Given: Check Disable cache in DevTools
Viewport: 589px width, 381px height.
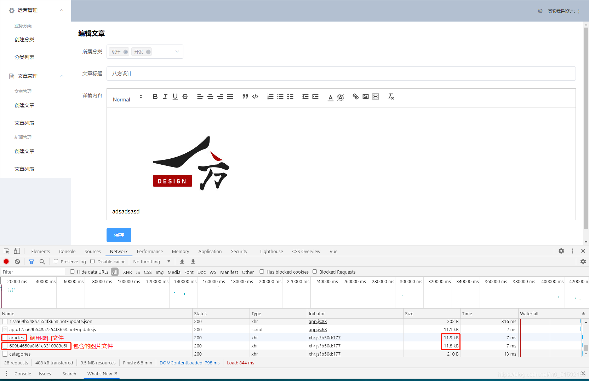Looking at the screenshot, I should pos(92,262).
